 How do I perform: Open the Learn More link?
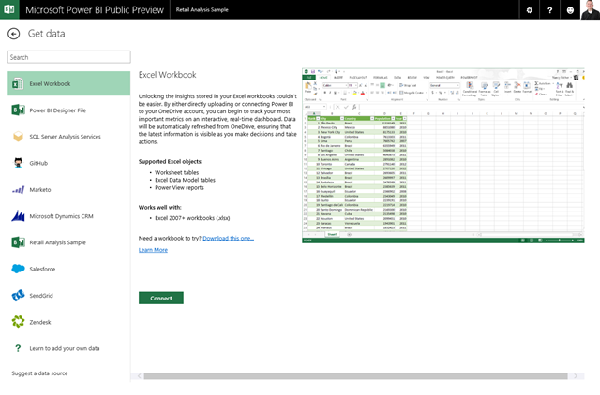tap(153, 250)
